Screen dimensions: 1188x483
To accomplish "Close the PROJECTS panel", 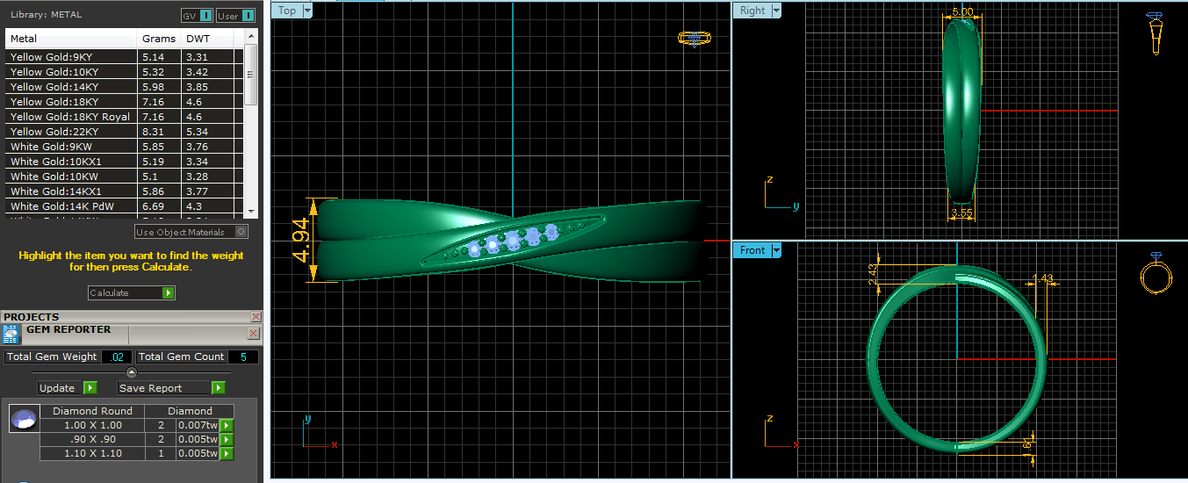I will pos(256,316).
